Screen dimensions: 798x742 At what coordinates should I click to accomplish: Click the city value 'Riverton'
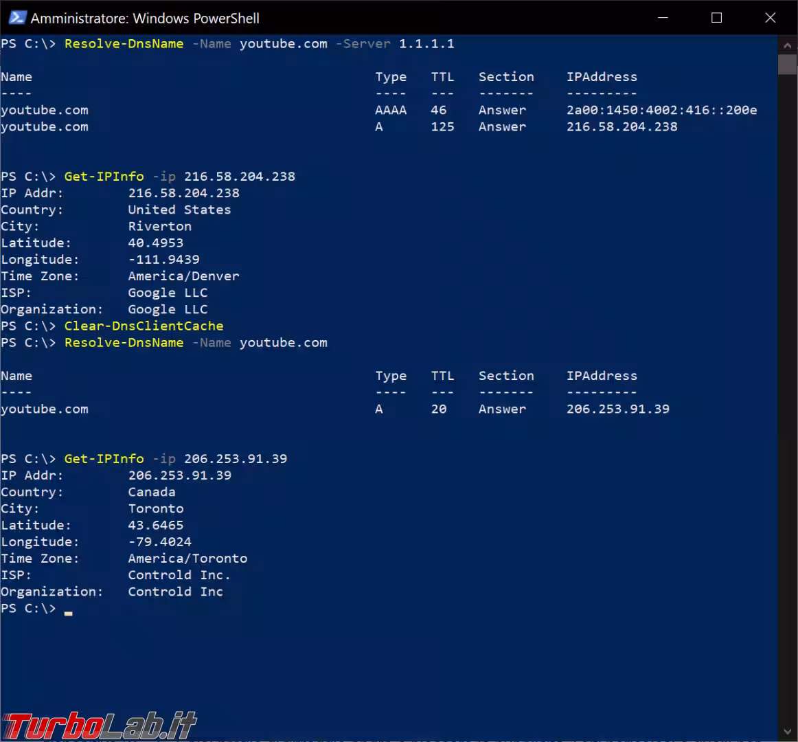[160, 226]
